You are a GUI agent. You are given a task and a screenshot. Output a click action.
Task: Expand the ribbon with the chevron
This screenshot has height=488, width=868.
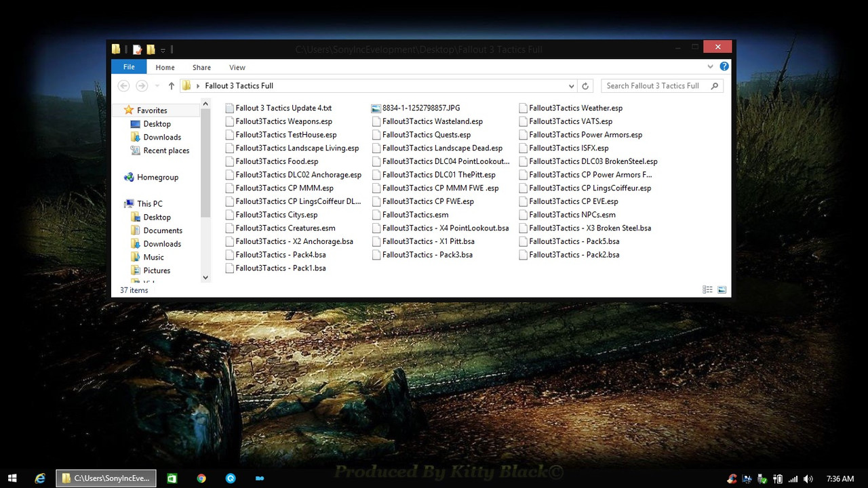click(710, 66)
